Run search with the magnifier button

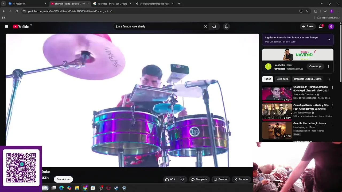(214, 26)
